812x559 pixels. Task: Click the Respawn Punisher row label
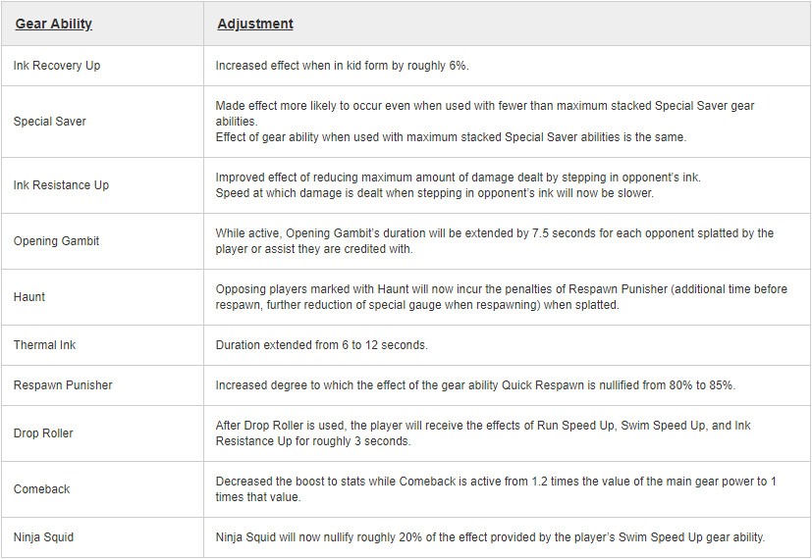(63, 385)
